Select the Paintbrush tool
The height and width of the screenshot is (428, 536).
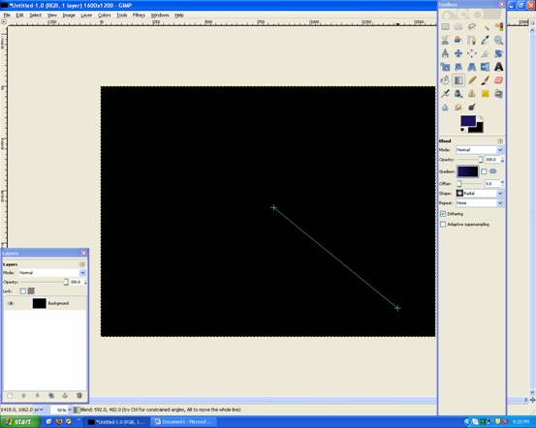[x=485, y=80]
